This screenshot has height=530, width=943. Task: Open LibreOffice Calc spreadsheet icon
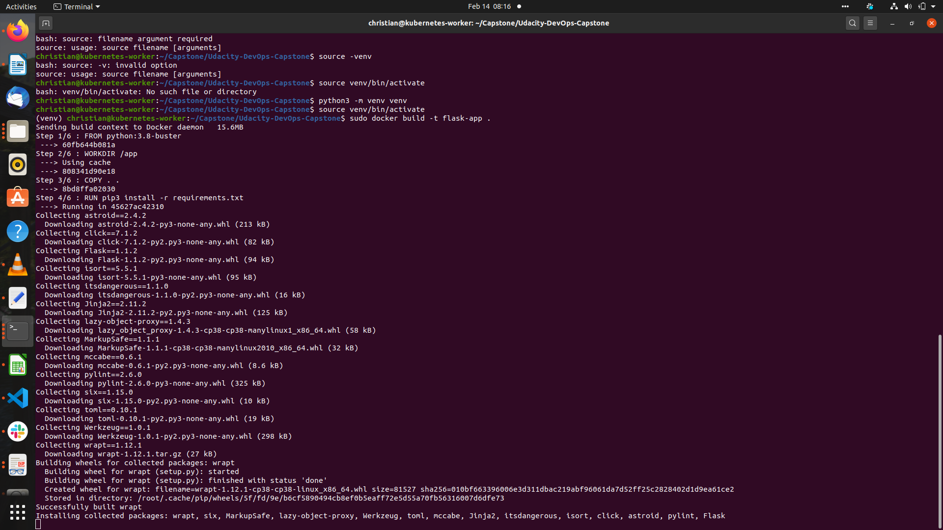(18, 365)
